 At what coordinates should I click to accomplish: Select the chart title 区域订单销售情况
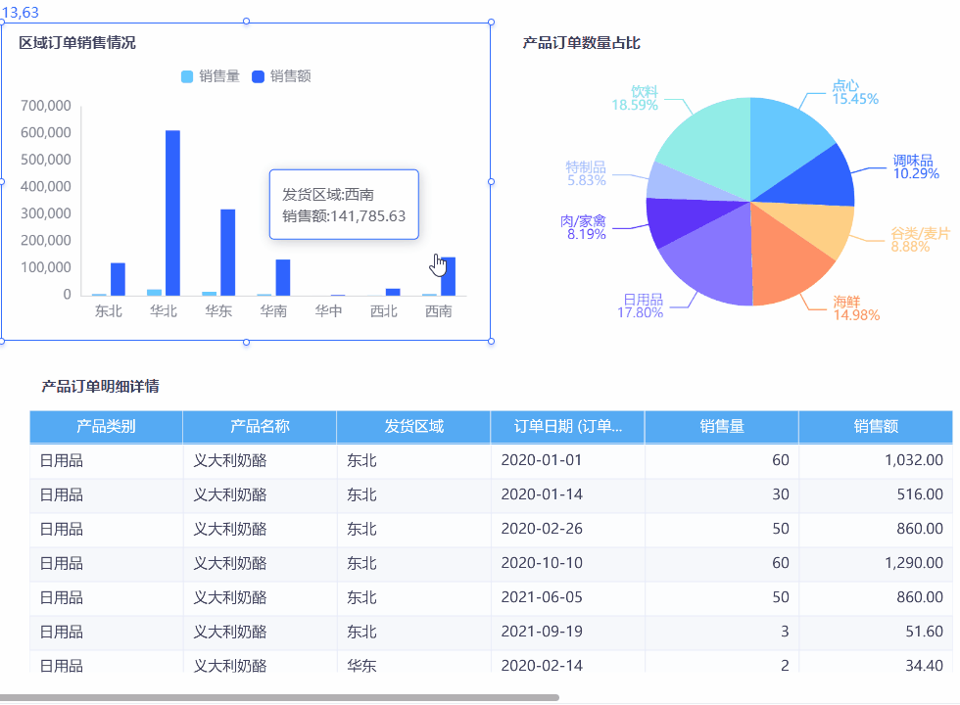[x=77, y=43]
